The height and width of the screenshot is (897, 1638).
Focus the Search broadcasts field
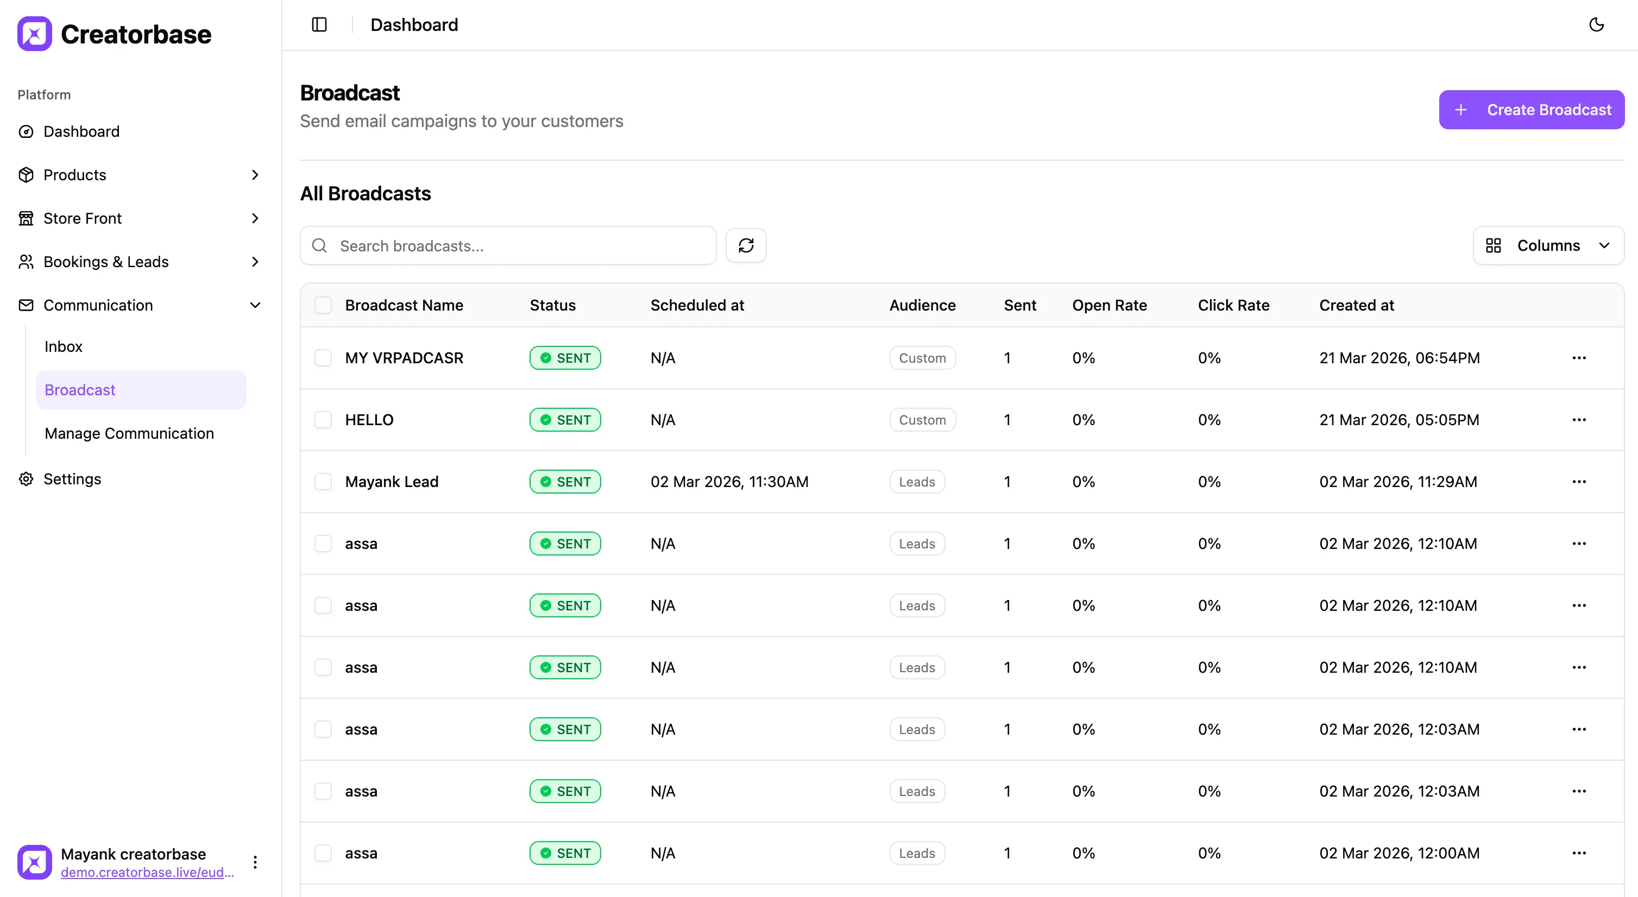coord(508,245)
